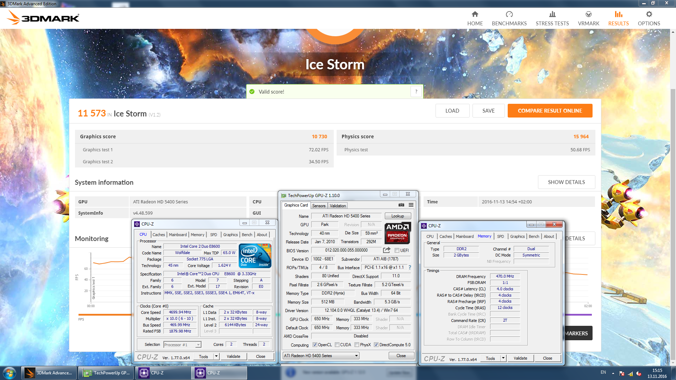676x380 pixels.
Task: Click Tools button in right CPU-Z
Action: coord(490,358)
